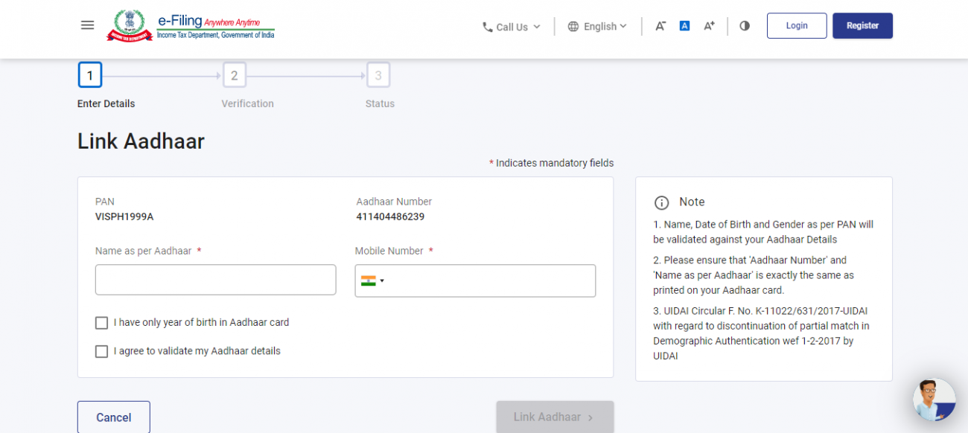968x433 pixels.
Task: Decrease the font size with A- icon
Action: [x=660, y=26]
